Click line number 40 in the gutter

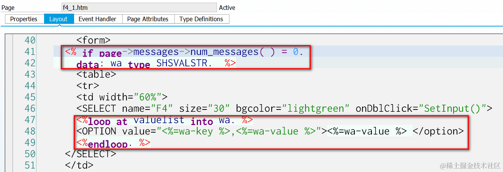tap(30, 40)
